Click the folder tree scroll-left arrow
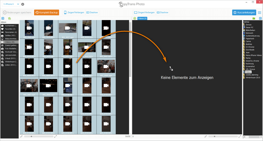 click(x=245, y=137)
